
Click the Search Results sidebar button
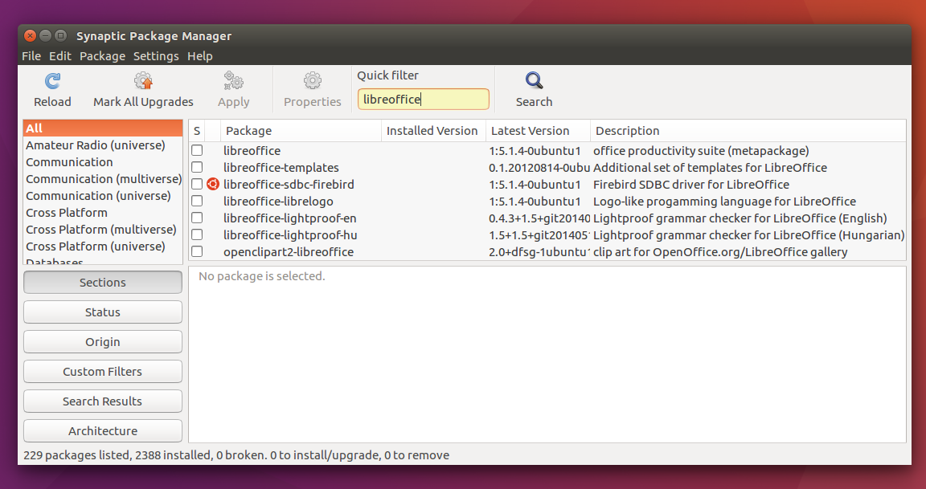pyautogui.click(x=102, y=401)
